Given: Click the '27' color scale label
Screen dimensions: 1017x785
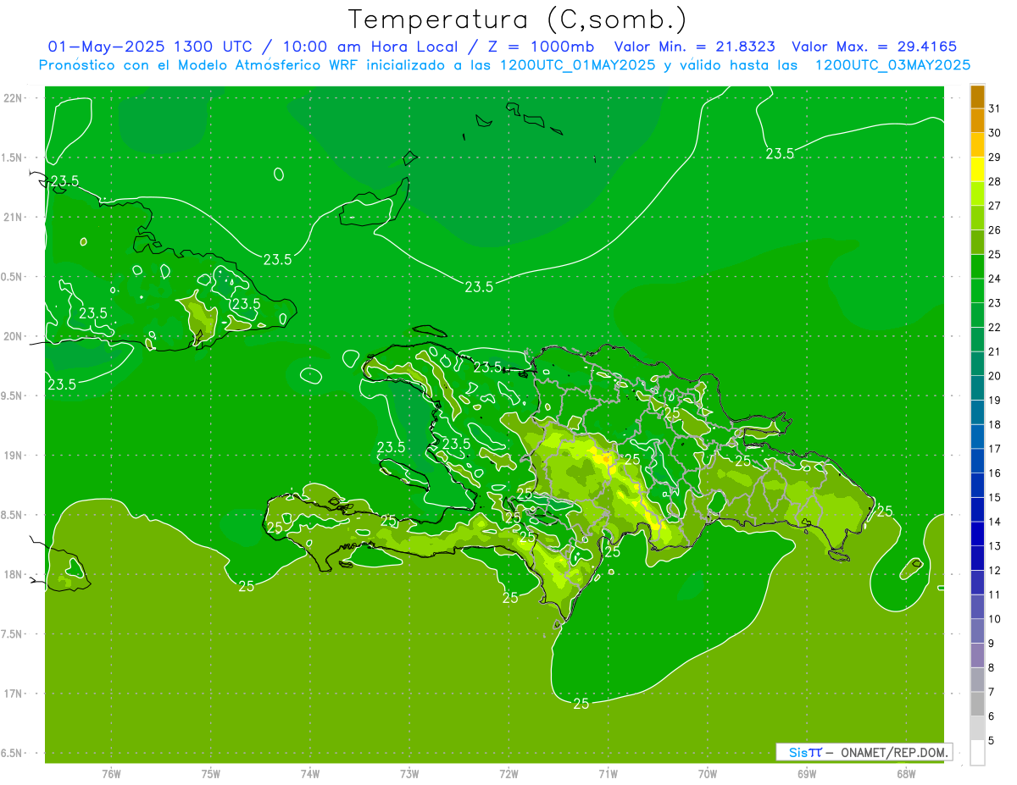Looking at the screenshot, I should click(994, 206).
